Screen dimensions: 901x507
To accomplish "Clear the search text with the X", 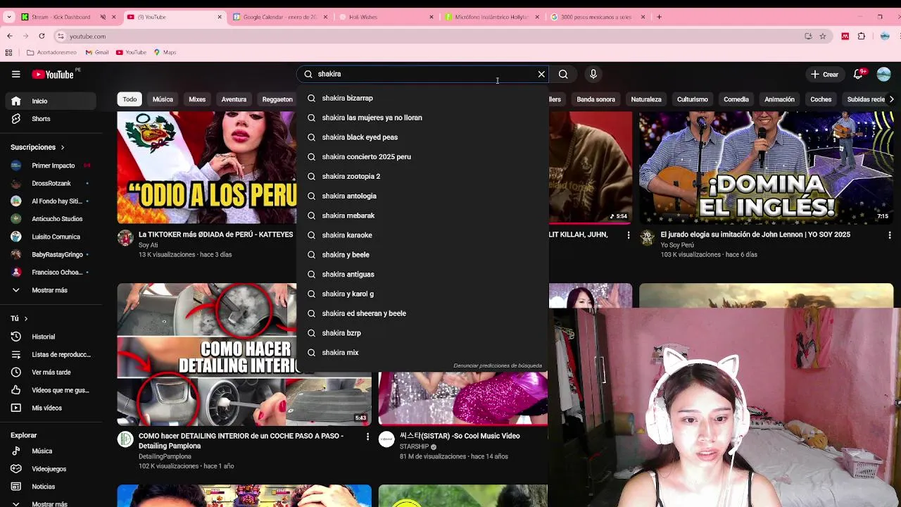I will coord(541,74).
